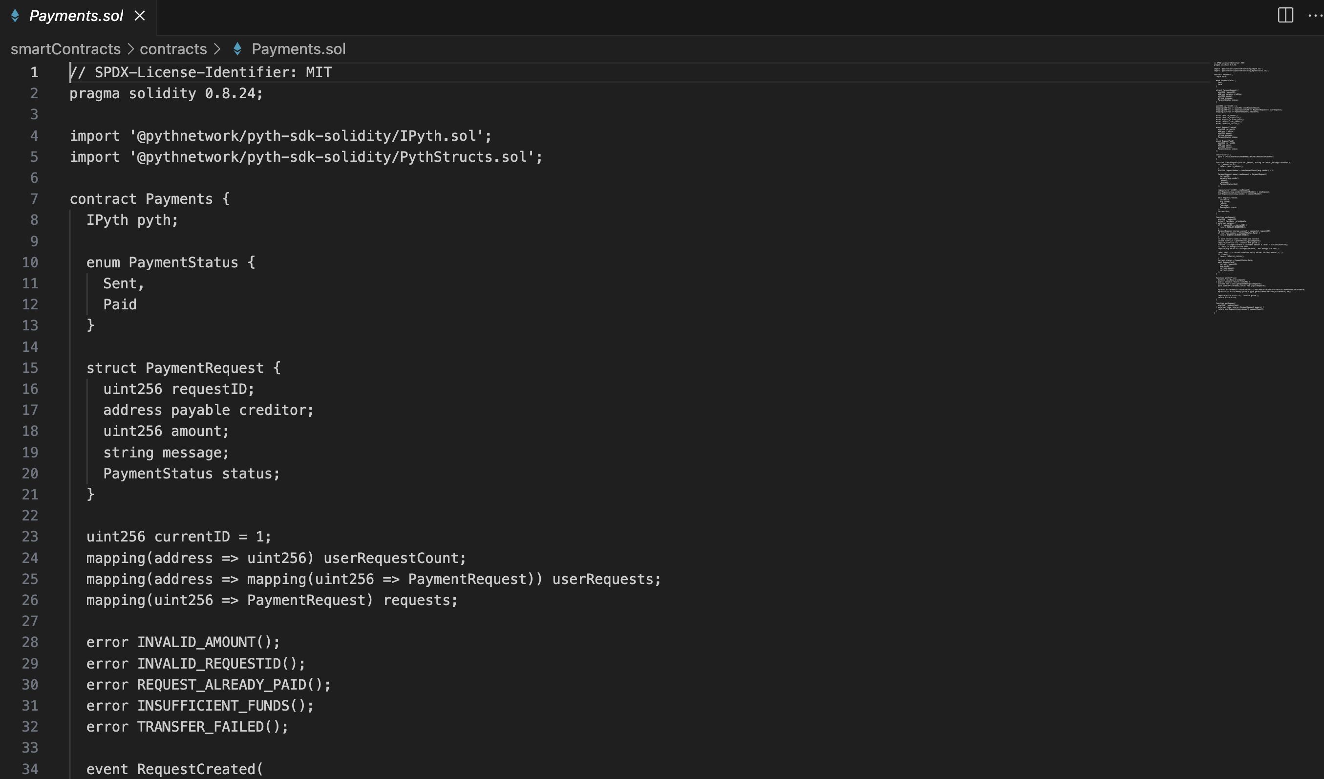Click the enum value 'Sent,'
Viewport: 1324px width, 779px height.
pyautogui.click(x=124, y=283)
